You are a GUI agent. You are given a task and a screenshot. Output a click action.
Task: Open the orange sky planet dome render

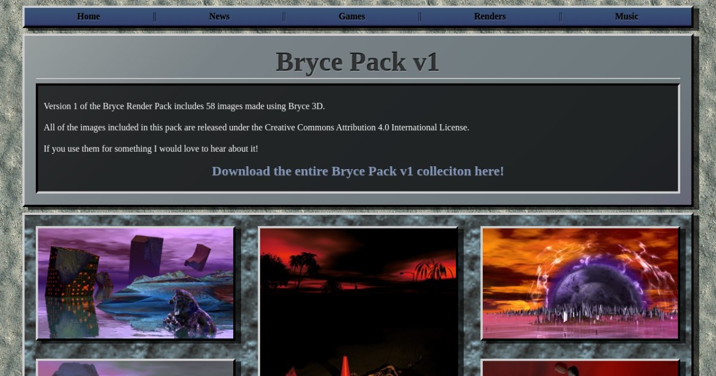pyautogui.click(x=580, y=283)
